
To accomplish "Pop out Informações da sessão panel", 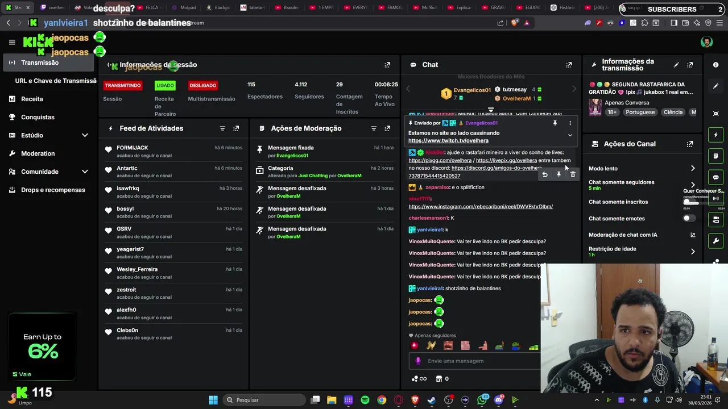I will tap(387, 65).
